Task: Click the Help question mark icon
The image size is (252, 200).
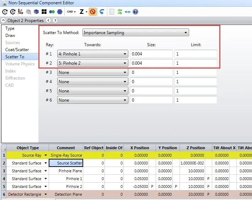Action: click(135, 12)
